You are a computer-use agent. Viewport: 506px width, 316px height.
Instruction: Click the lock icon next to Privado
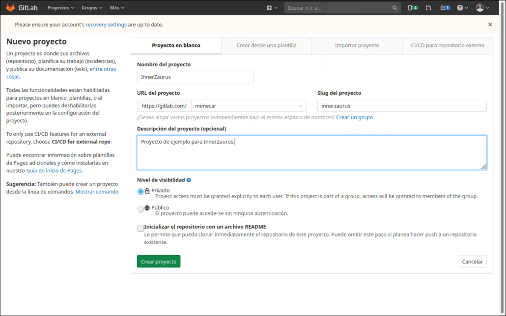(147, 190)
